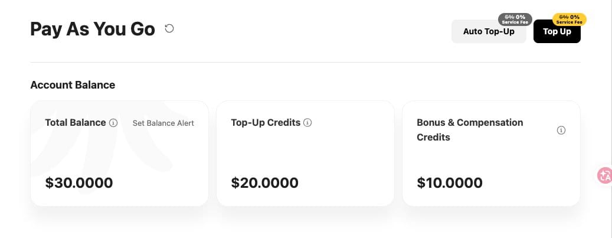Click the Account Balance section title
Viewport: 612px width, 238px height.
point(73,85)
